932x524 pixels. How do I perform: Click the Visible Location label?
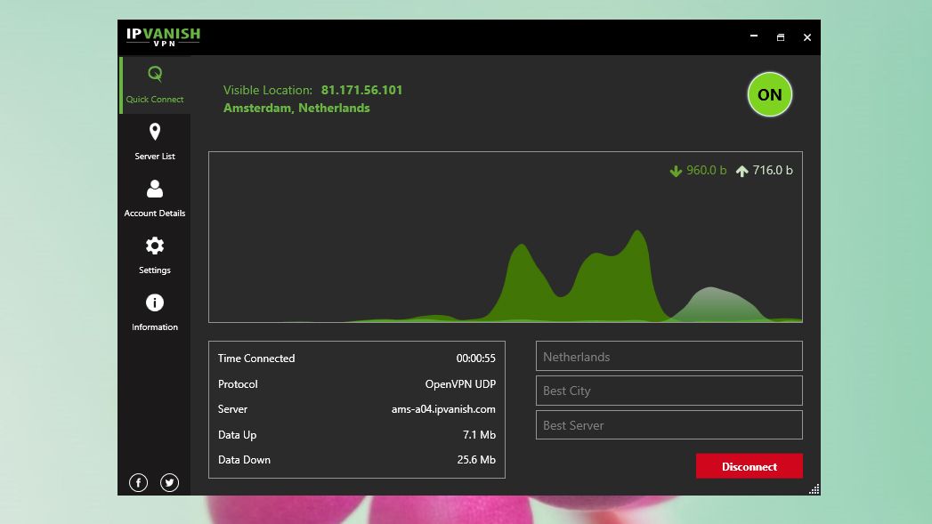[x=267, y=91]
